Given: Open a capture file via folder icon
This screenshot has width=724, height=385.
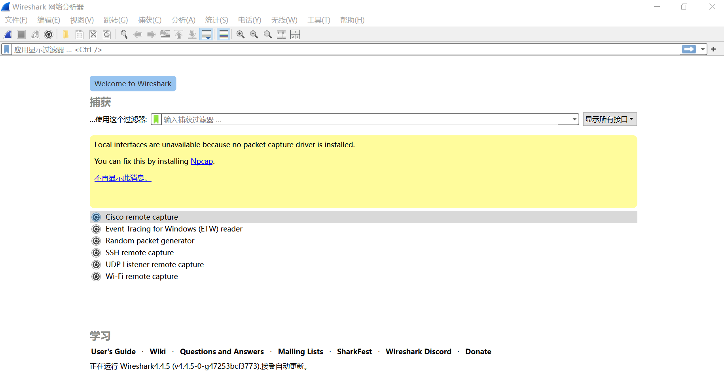Looking at the screenshot, I should [x=66, y=34].
